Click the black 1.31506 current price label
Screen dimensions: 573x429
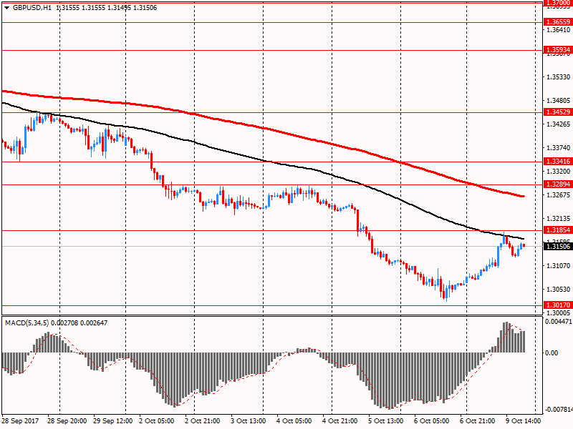(x=558, y=247)
